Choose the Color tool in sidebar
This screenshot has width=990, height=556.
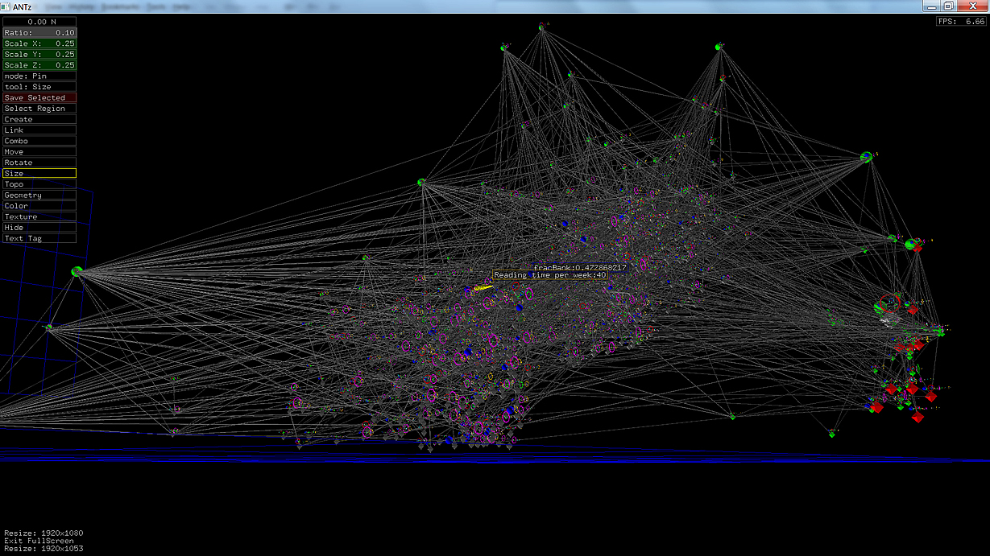click(39, 206)
